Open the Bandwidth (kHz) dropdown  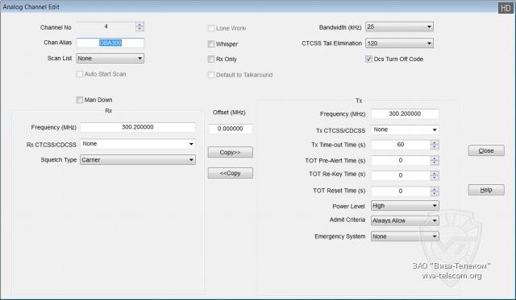click(x=400, y=27)
